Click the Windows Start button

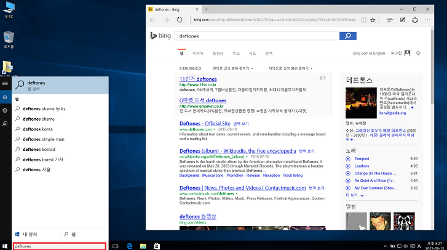point(5,246)
